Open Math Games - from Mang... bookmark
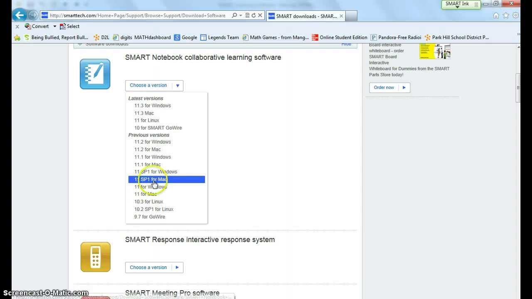Viewport: 532px width, 299px height. pyautogui.click(x=275, y=37)
